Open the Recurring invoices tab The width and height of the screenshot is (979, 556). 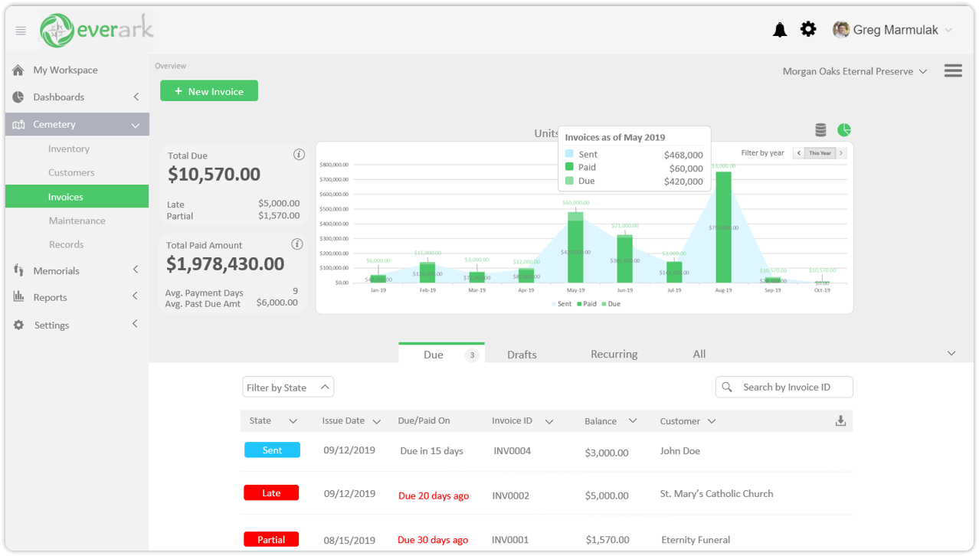point(614,354)
